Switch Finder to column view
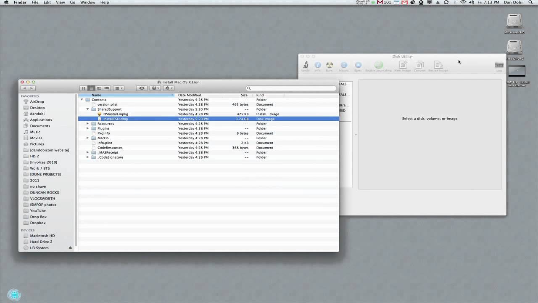This screenshot has width=538, height=303. click(x=99, y=88)
